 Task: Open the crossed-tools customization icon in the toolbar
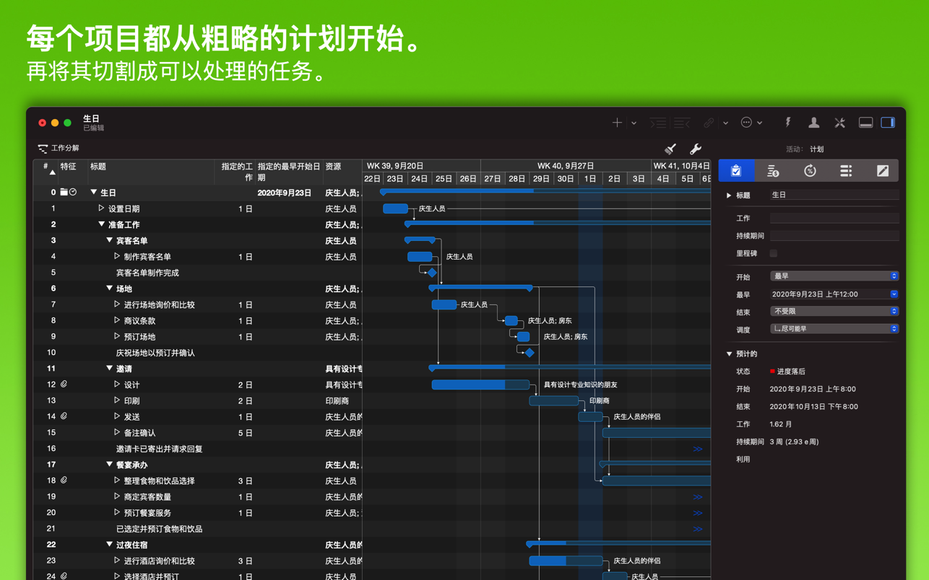(x=839, y=122)
